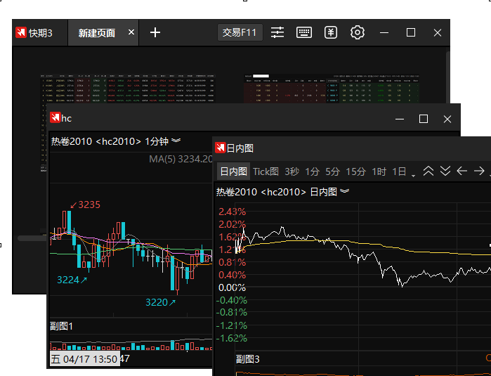The height and width of the screenshot is (376, 491).
Task: Click the keyboard icon in main toolbar
Action: [303, 32]
